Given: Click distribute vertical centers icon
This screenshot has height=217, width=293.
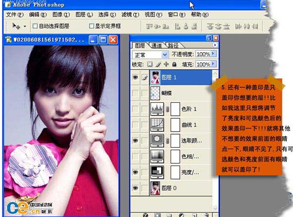Looking at the screenshot, I should pos(218,27).
